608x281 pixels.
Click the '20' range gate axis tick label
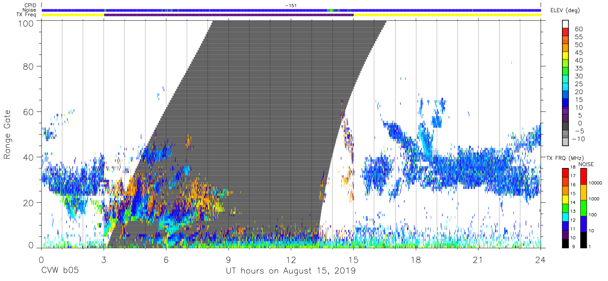pyautogui.click(x=29, y=202)
